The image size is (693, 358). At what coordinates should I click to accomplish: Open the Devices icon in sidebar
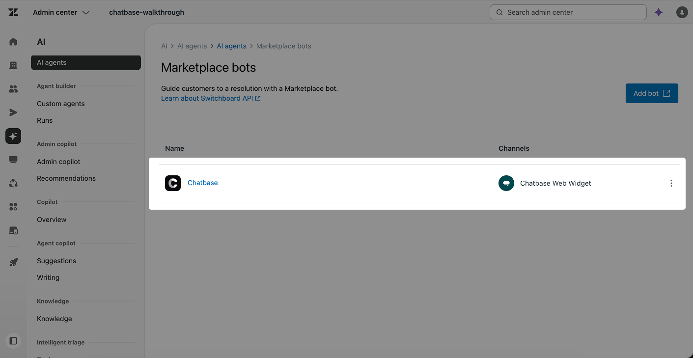click(x=13, y=230)
